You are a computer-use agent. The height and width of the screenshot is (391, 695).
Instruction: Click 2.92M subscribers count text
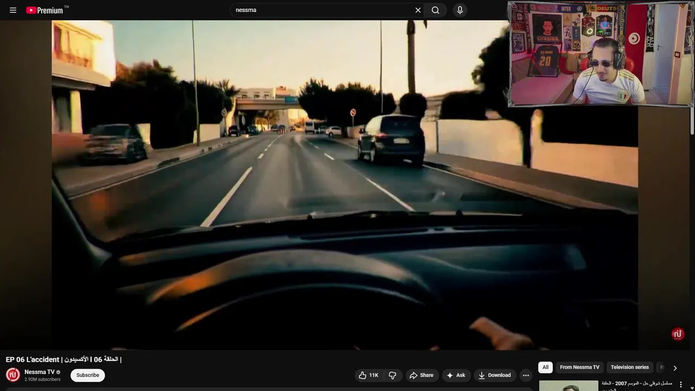pos(42,380)
